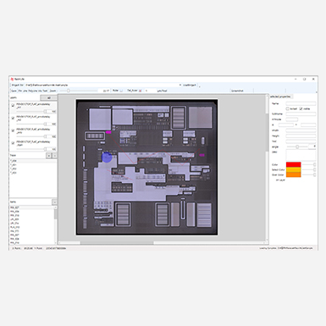
Task: Click the Screenshot toolbar button
Action: pos(237,91)
